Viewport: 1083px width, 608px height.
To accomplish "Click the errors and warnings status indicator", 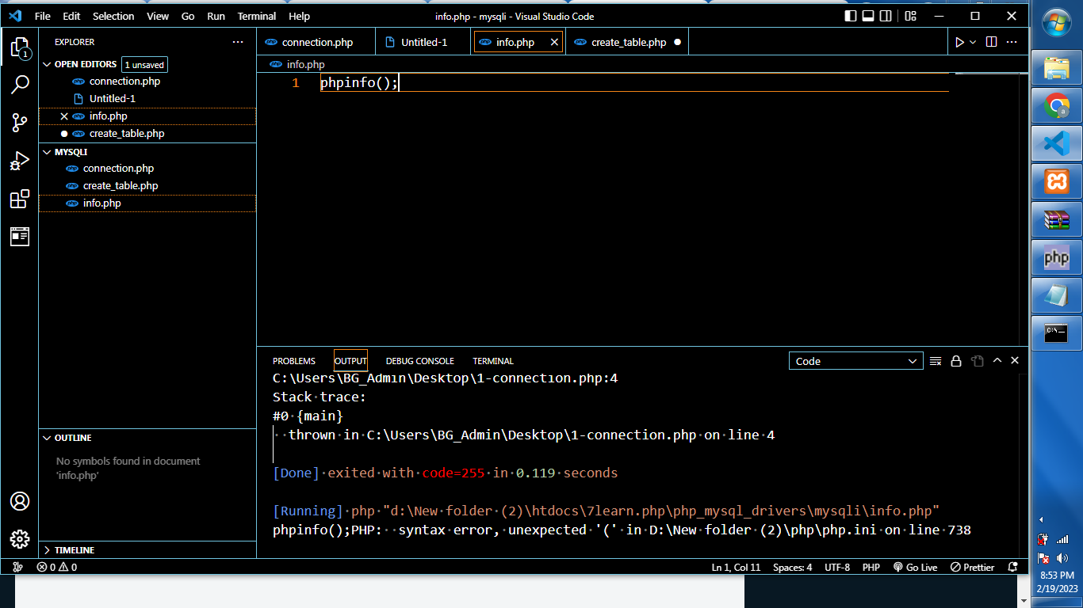I will pos(57,567).
